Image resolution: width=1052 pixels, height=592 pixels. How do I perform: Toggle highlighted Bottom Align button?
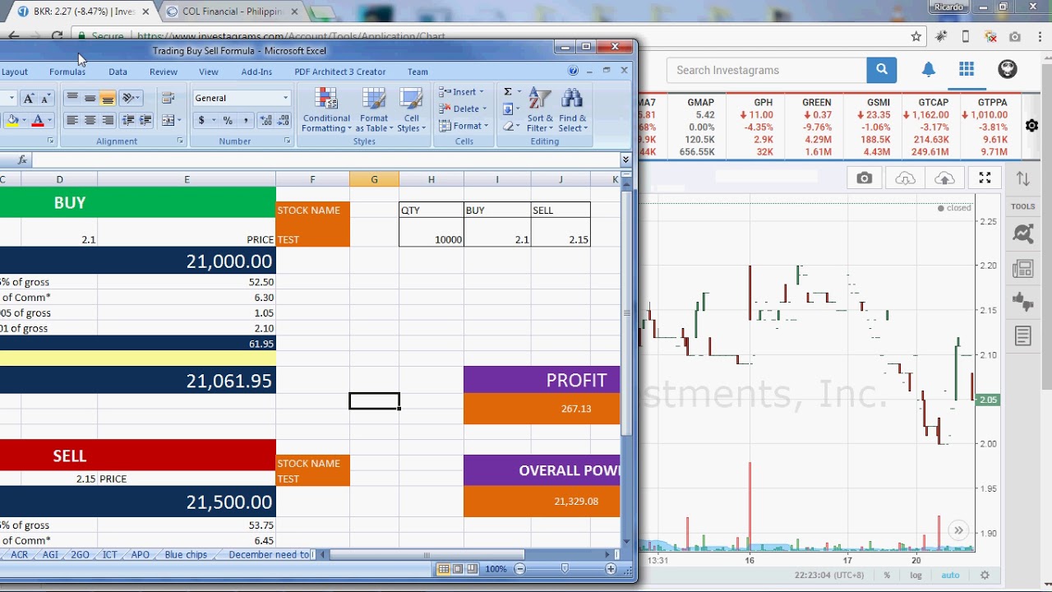tap(108, 98)
